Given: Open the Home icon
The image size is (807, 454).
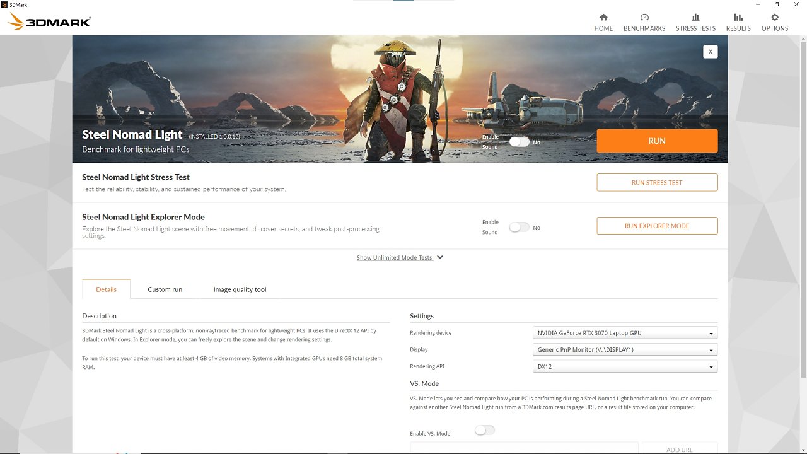Looking at the screenshot, I should pyautogui.click(x=603, y=18).
